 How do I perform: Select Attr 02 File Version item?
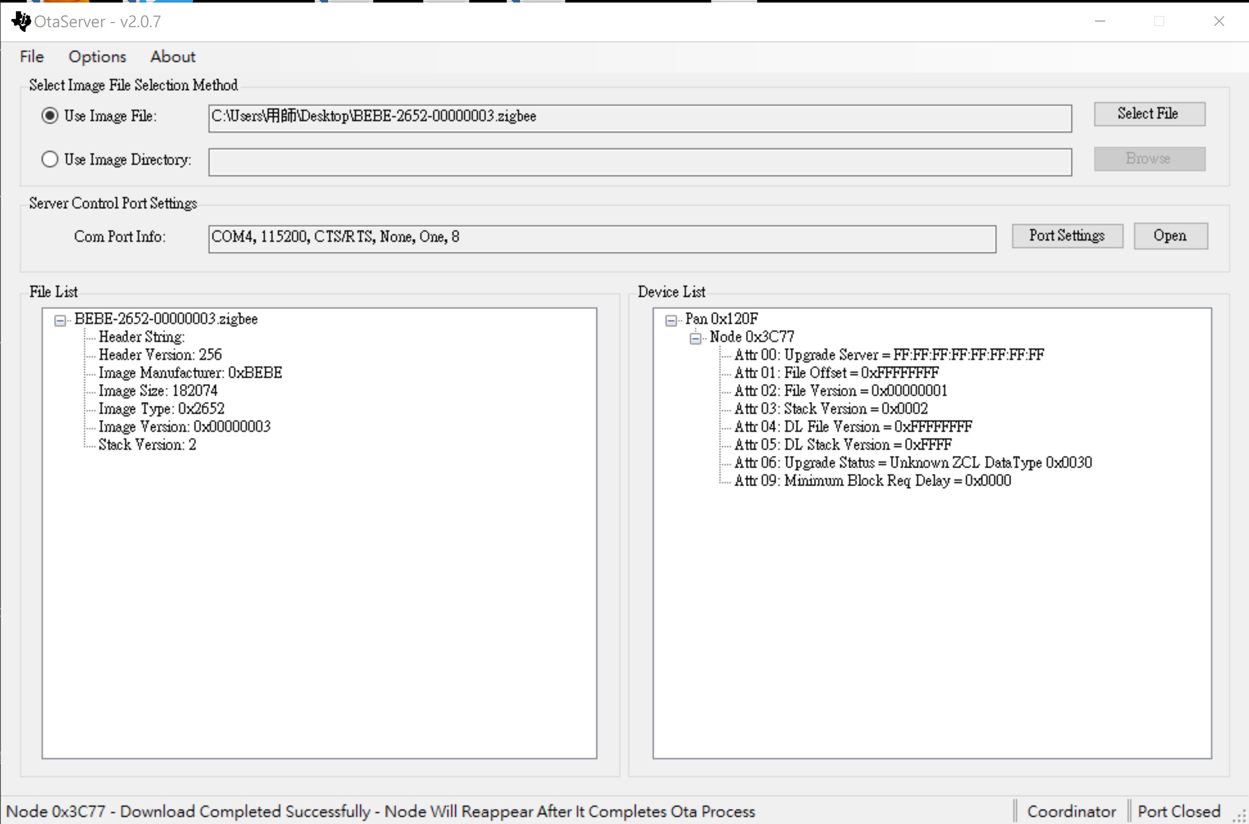coord(841,391)
